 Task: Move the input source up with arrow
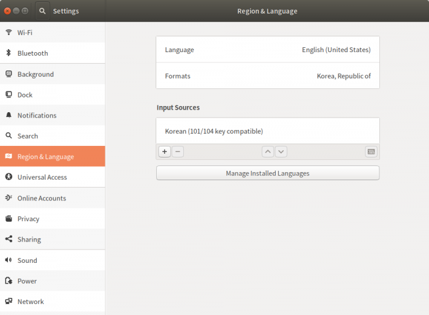click(268, 151)
